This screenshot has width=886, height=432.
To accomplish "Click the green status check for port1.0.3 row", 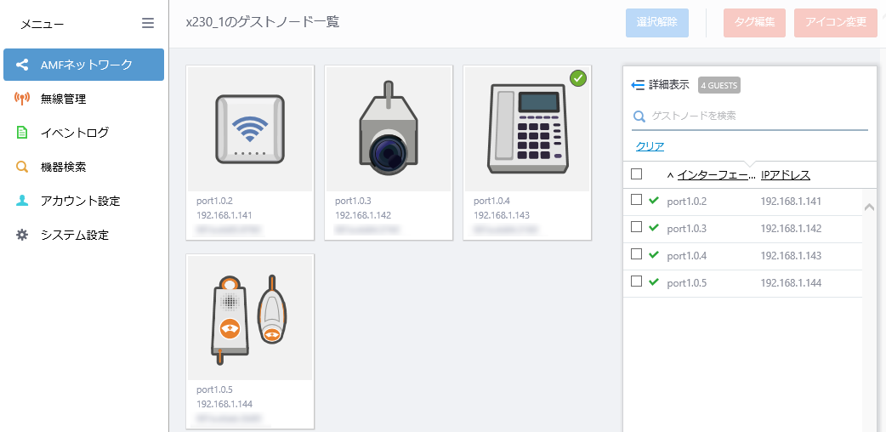I will coord(655,227).
